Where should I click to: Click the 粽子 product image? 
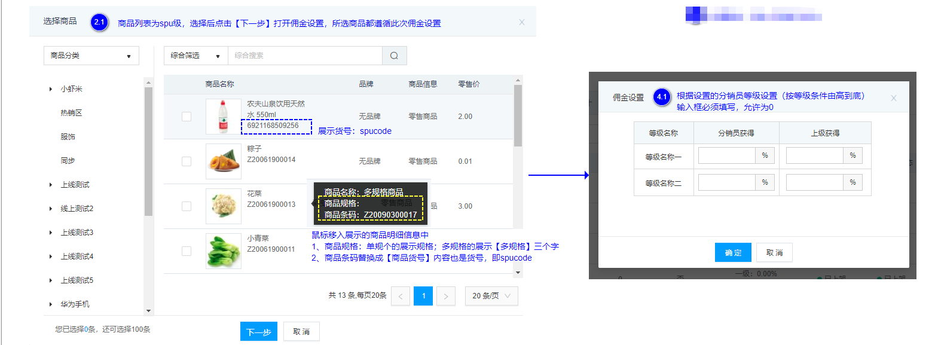click(223, 161)
